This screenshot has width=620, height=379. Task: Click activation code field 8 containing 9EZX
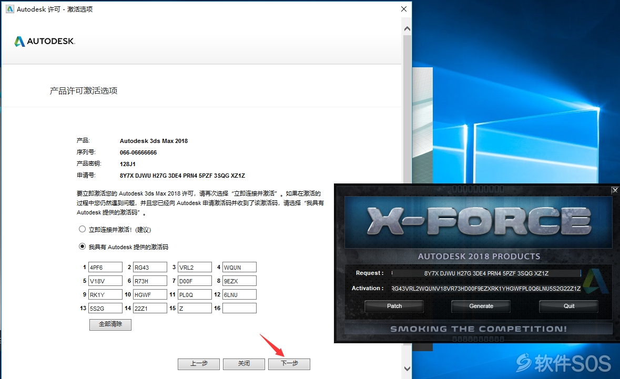tap(239, 281)
